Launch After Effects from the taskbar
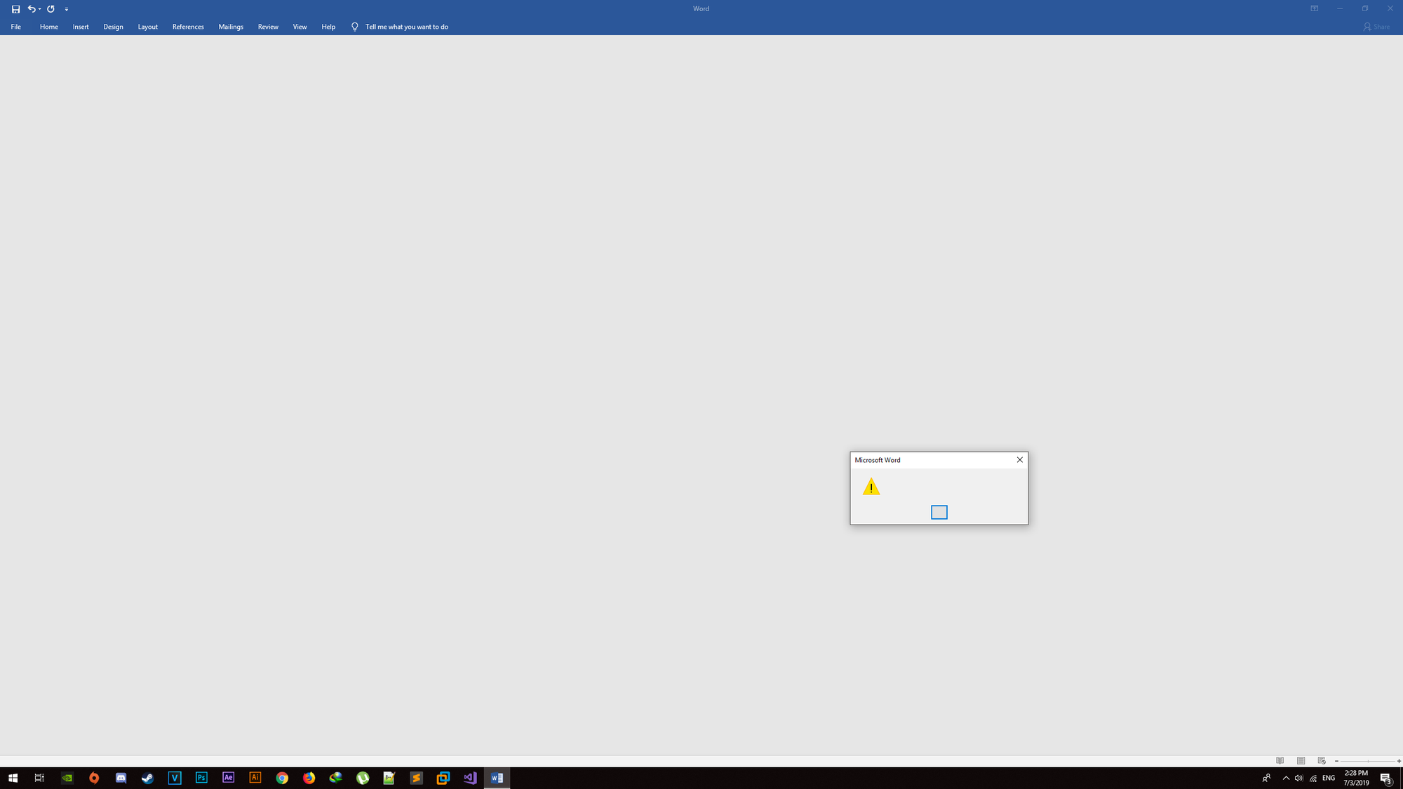Viewport: 1403px width, 789px height. click(228, 778)
